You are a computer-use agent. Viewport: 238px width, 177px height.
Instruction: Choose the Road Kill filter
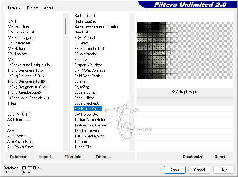click(81, 32)
